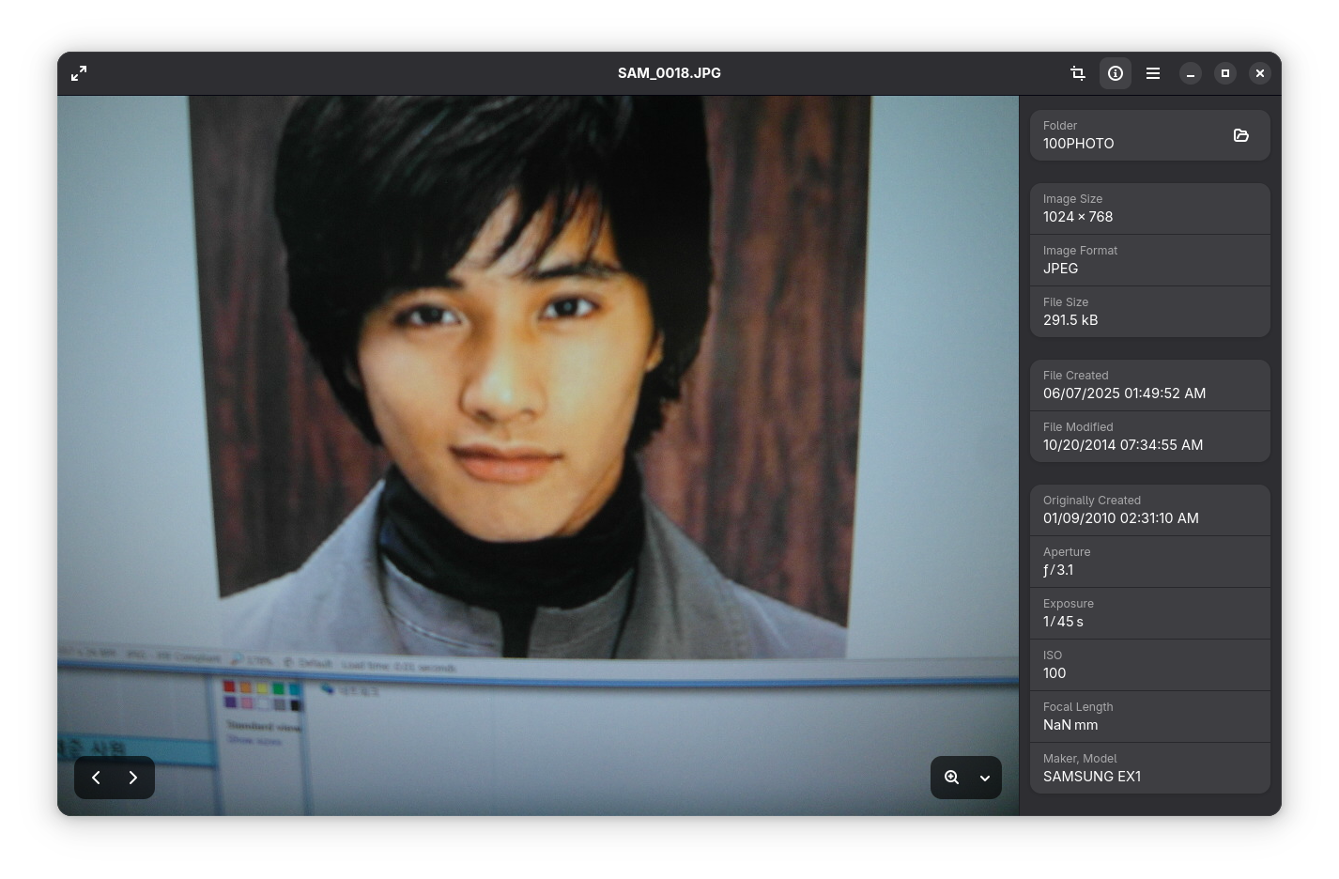Toggle the image properties info panel
This screenshot has width=1339, height=879.
pyautogui.click(x=1116, y=73)
